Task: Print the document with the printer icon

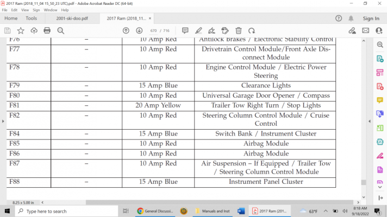Action: pos(47,30)
